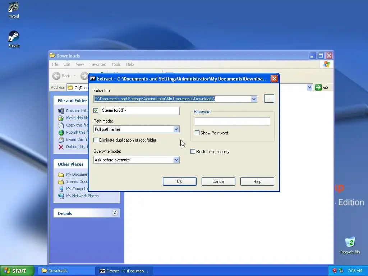Viewport: 368px width, 276px height.
Task: Open the Edit menu in Downloads window
Action: (x=67, y=64)
